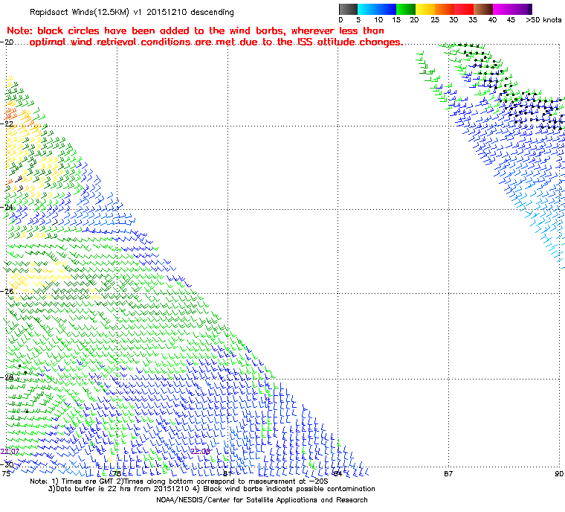
Task: Click the purple '22:07' time stamp
Action: pos(10,452)
